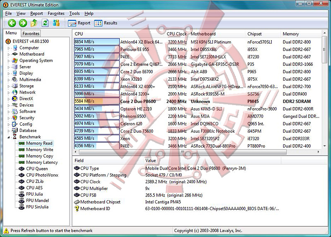Expand the Network tree node

(9, 92)
